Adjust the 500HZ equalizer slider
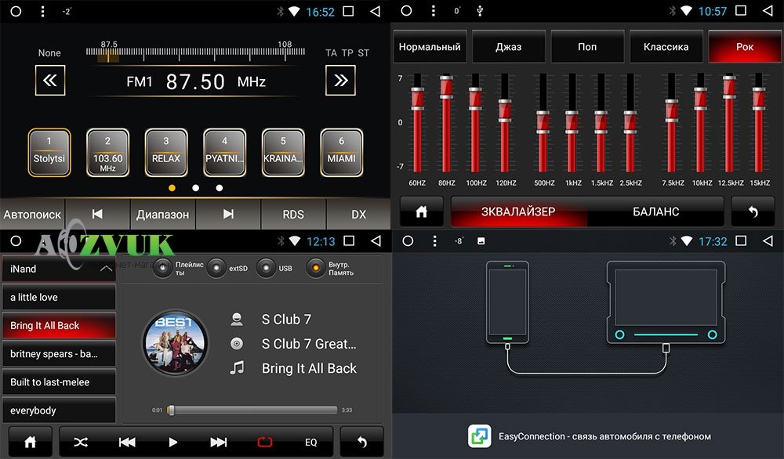 [x=543, y=122]
